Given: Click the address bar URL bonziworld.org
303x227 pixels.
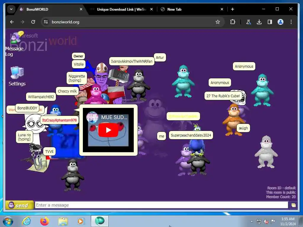Looking at the screenshot, I should click(65, 22).
